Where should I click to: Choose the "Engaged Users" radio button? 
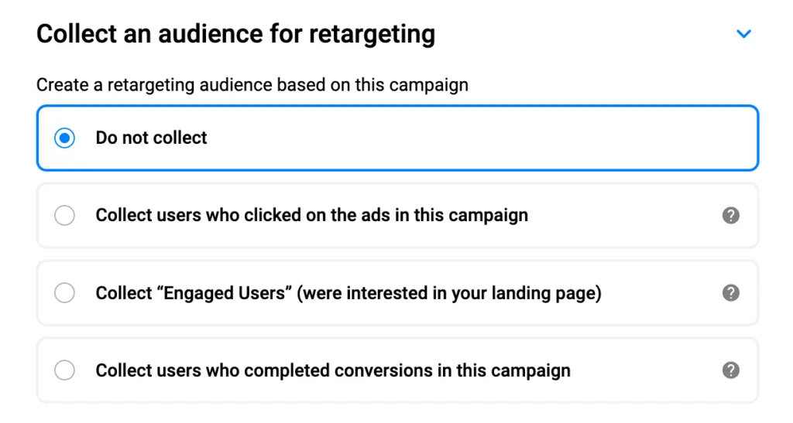click(x=64, y=293)
